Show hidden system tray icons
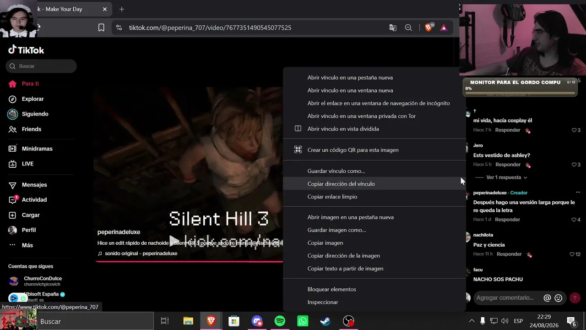586x330 pixels. pyautogui.click(x=472, y=321)
